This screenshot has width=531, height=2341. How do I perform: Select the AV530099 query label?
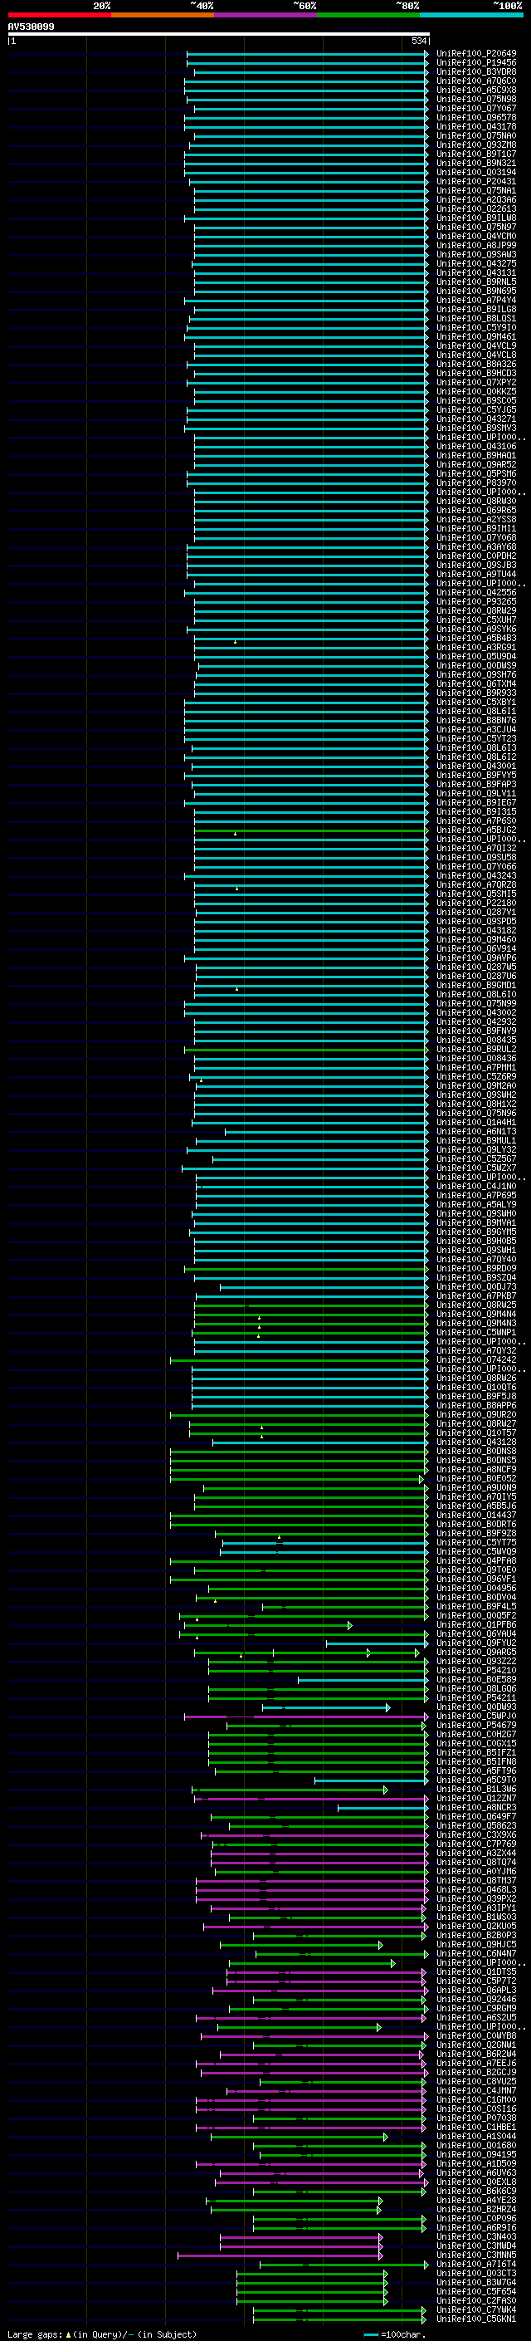coord(31,27)
